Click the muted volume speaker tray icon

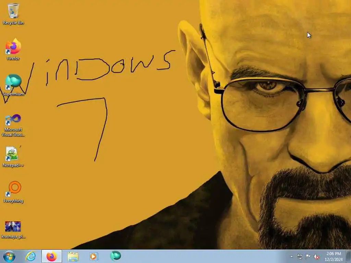316,257
